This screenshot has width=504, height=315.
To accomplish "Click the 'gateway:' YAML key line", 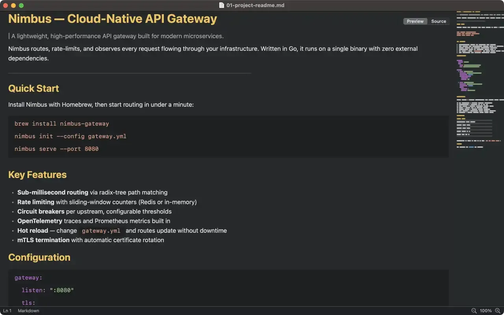I will pos(28,278).
